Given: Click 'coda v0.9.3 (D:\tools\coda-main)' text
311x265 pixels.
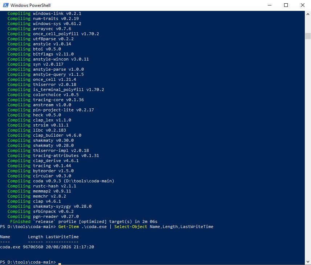Looking at the screenshot, I should coord(74,181).
